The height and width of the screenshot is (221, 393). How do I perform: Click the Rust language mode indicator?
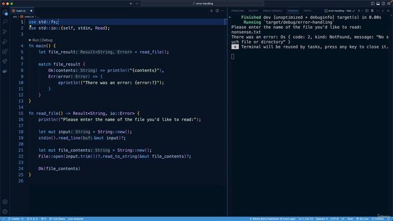350,219
